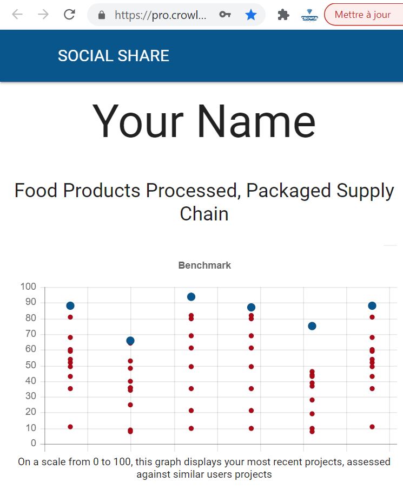Reload the current page
Viewport: 403px width, 488px height.
click(x=69, y=14)
